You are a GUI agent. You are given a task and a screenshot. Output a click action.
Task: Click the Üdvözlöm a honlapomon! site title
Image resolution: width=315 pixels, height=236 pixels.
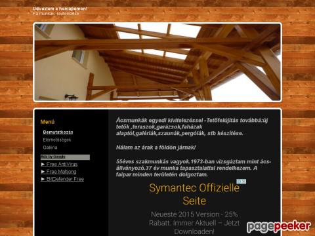pos(60,9)
